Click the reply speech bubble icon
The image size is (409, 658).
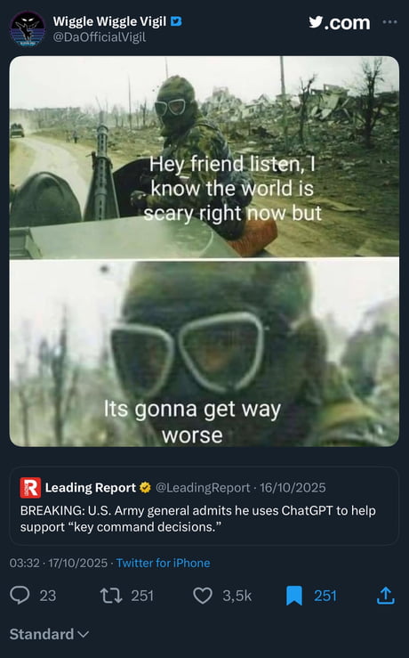click(x=20, y=595)
